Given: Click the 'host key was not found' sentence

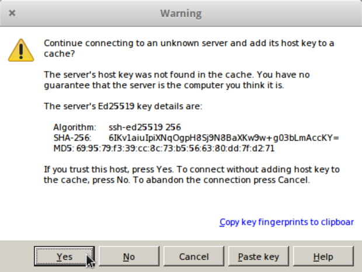Looking at the screenshot, I should 186,75.
